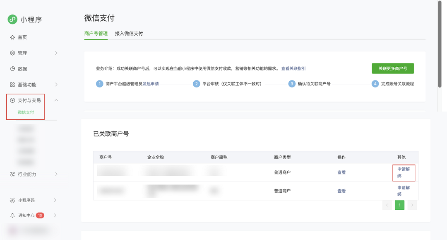Click the page vertical scrollbar thumb
Screen dimensions: 447x240
[x=440, y=44]
